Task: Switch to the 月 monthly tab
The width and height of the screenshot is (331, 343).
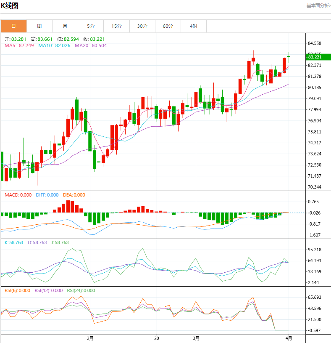Action: tap(65, 26)
